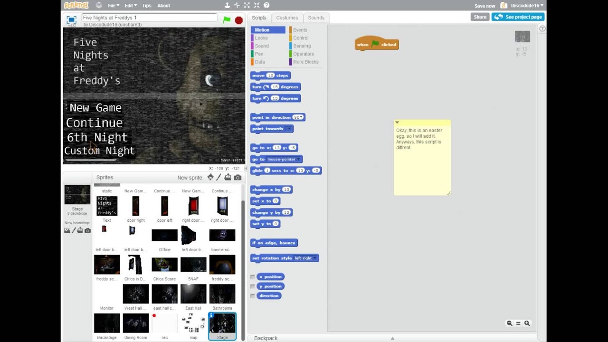Select the Looks block category
The height and width of the screenshot is (342, 608).
point(268,38)
